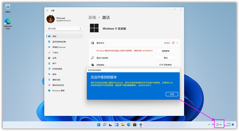The image size is (239, 131).
Task: Show hidden icons with the tray chevron
Action: coord(209,125)
